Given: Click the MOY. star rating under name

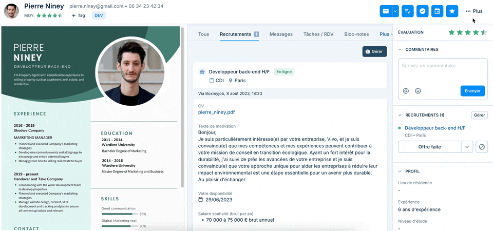Looking at the screenshot, I should pyautogui.click(x=50, y=15).
